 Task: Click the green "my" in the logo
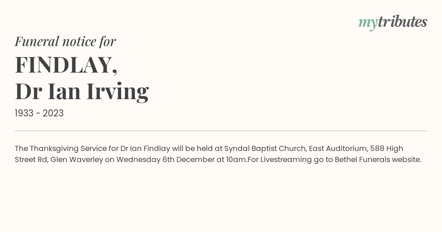[368, 23]
